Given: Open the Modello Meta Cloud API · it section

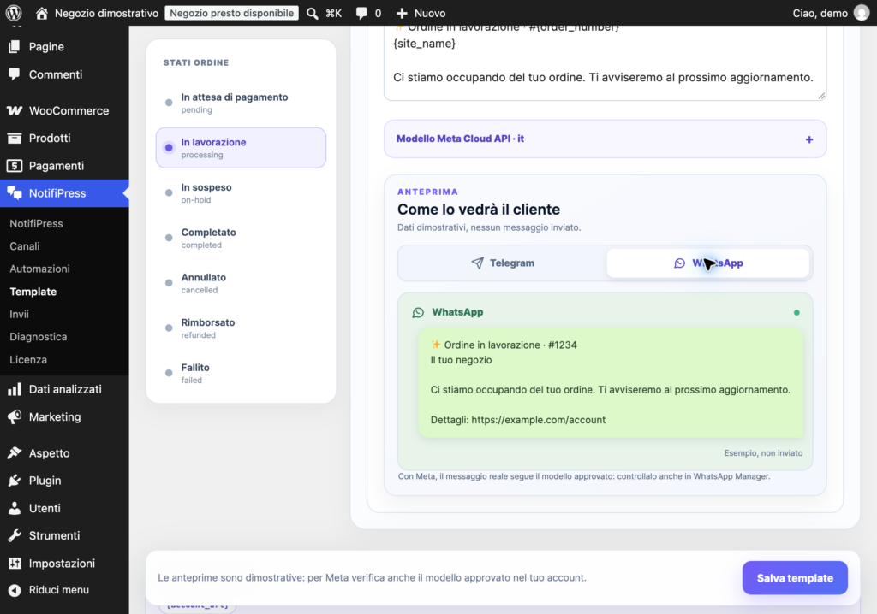Looking at the screenshot, I should pos(606,139).
